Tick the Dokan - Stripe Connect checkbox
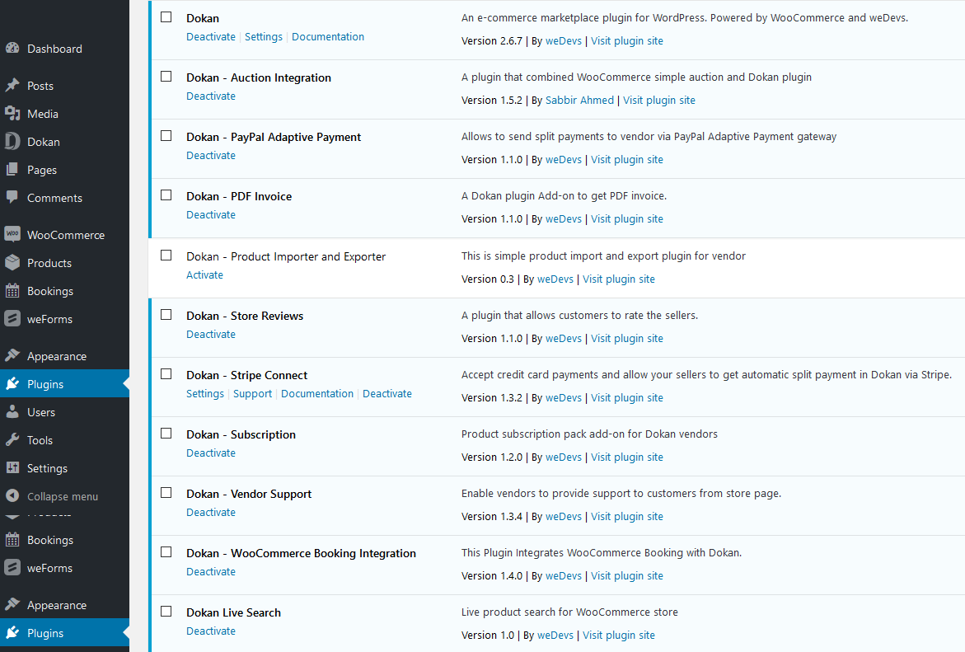Viewport: 965px width, 652px height. click(166, 373)
